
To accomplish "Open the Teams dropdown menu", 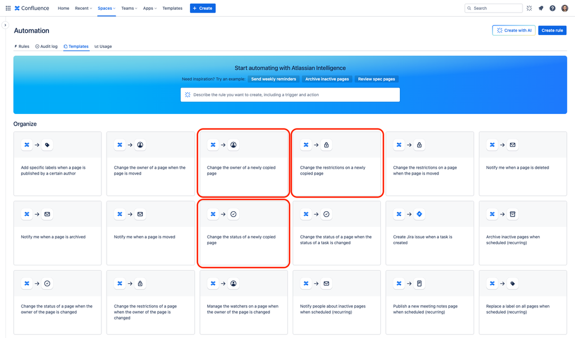I will tap(129, 8).
